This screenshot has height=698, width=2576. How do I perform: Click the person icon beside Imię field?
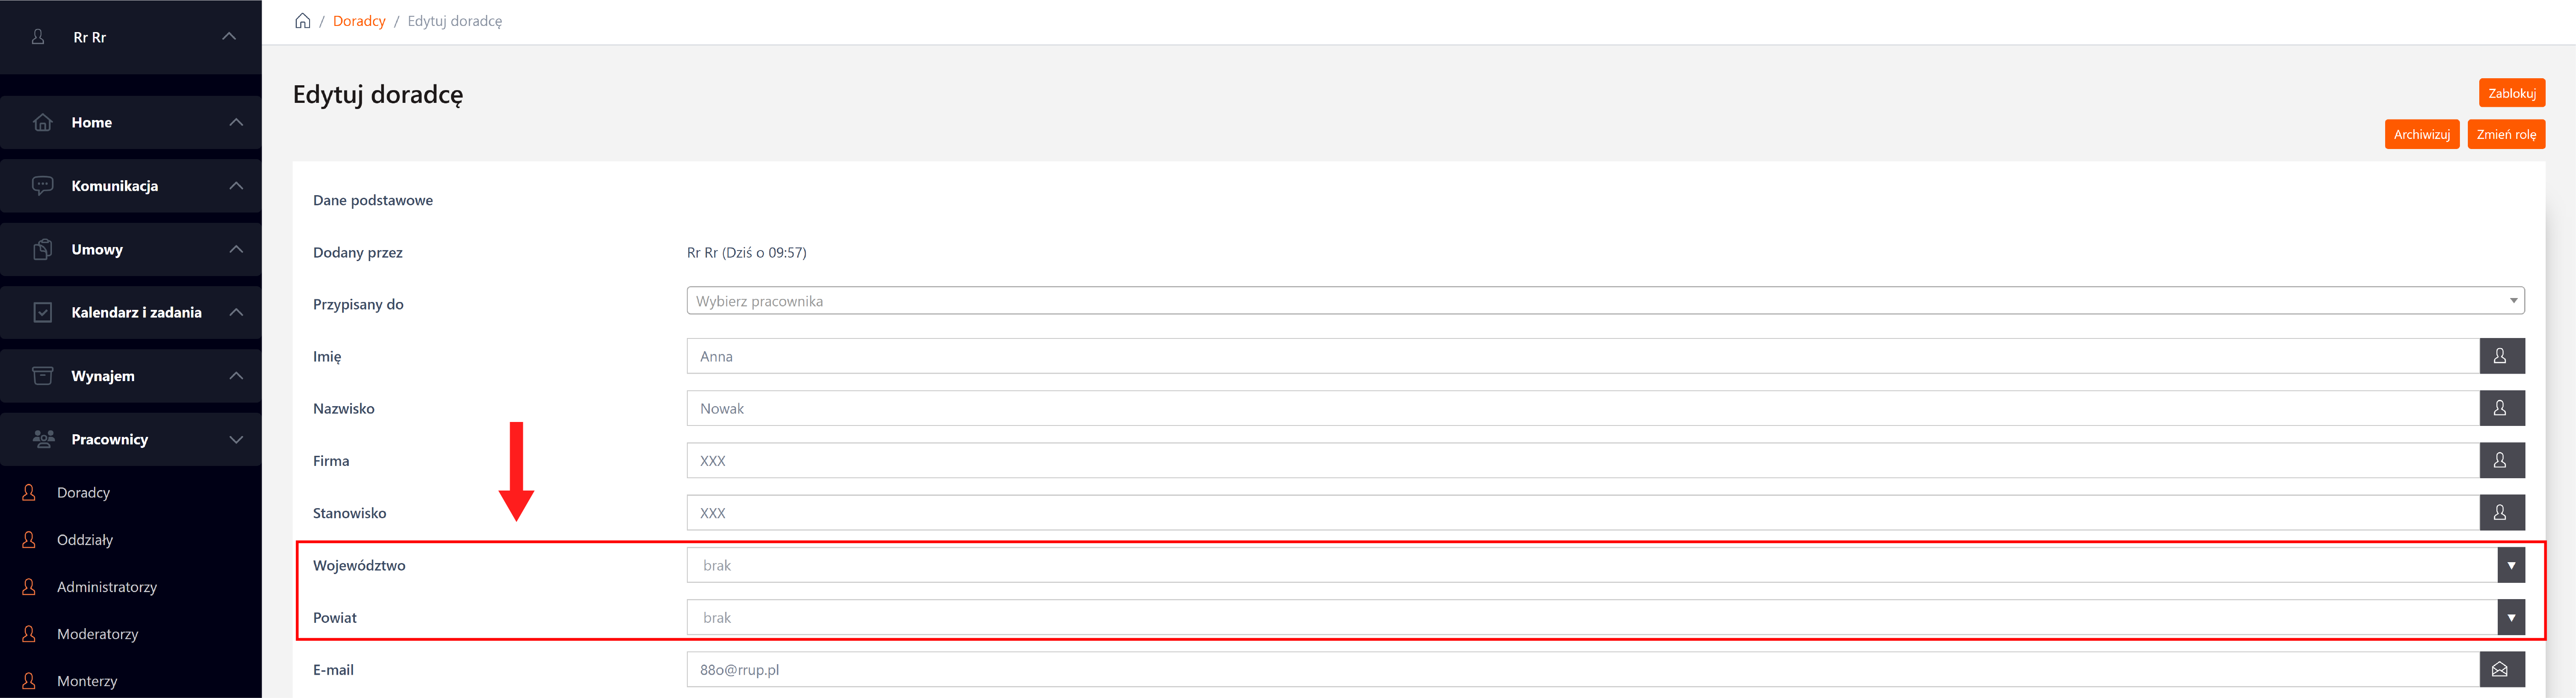[2501, 356]
